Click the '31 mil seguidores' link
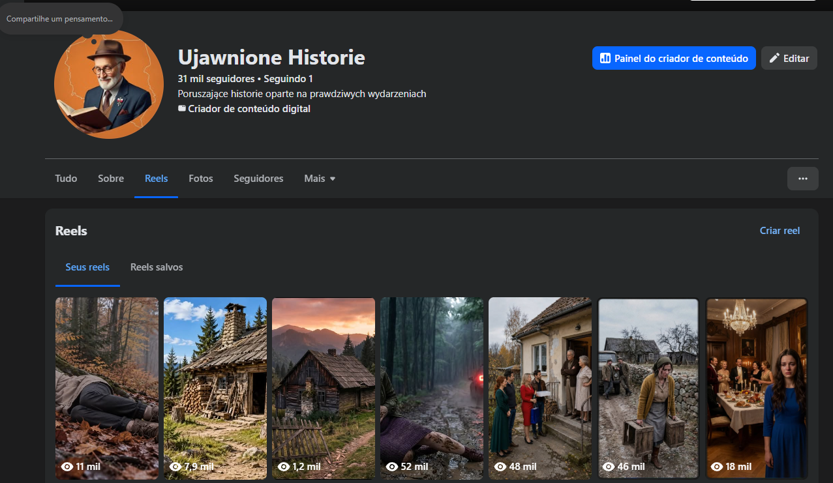833x483 pixels. (216, 79)
